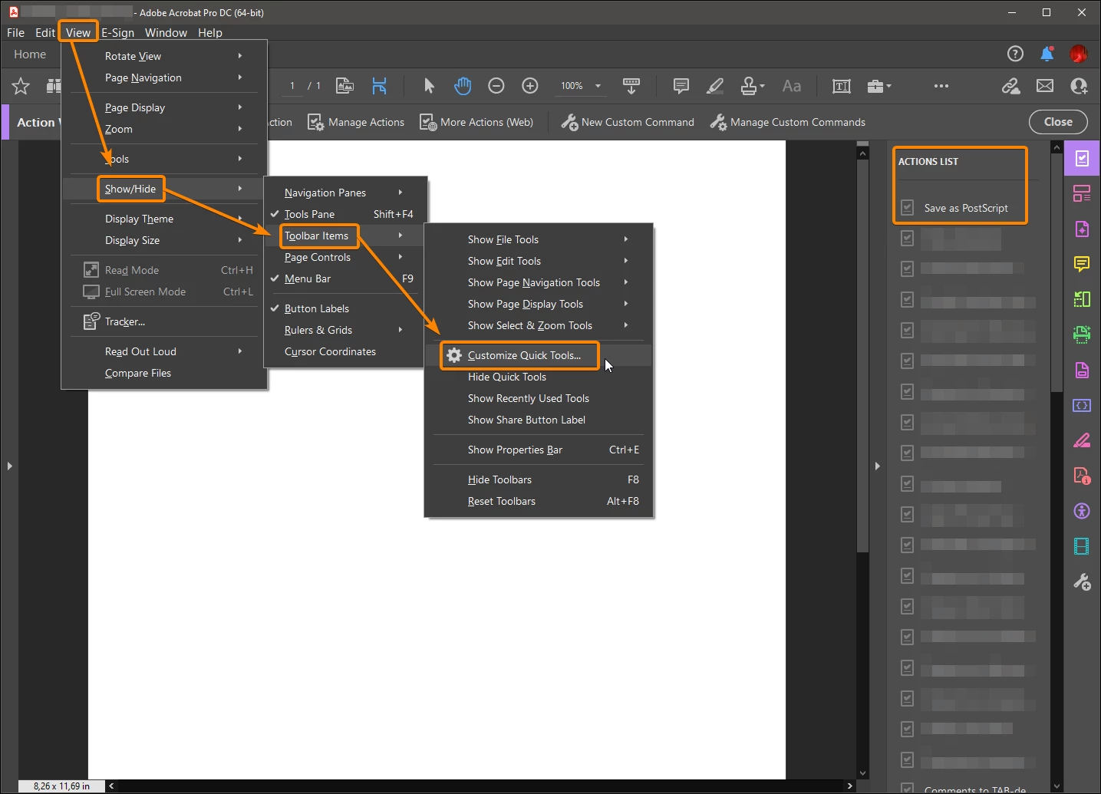Expand the Page Navigation submenu
1101x794 pixels.
click(x=164, y=77)
